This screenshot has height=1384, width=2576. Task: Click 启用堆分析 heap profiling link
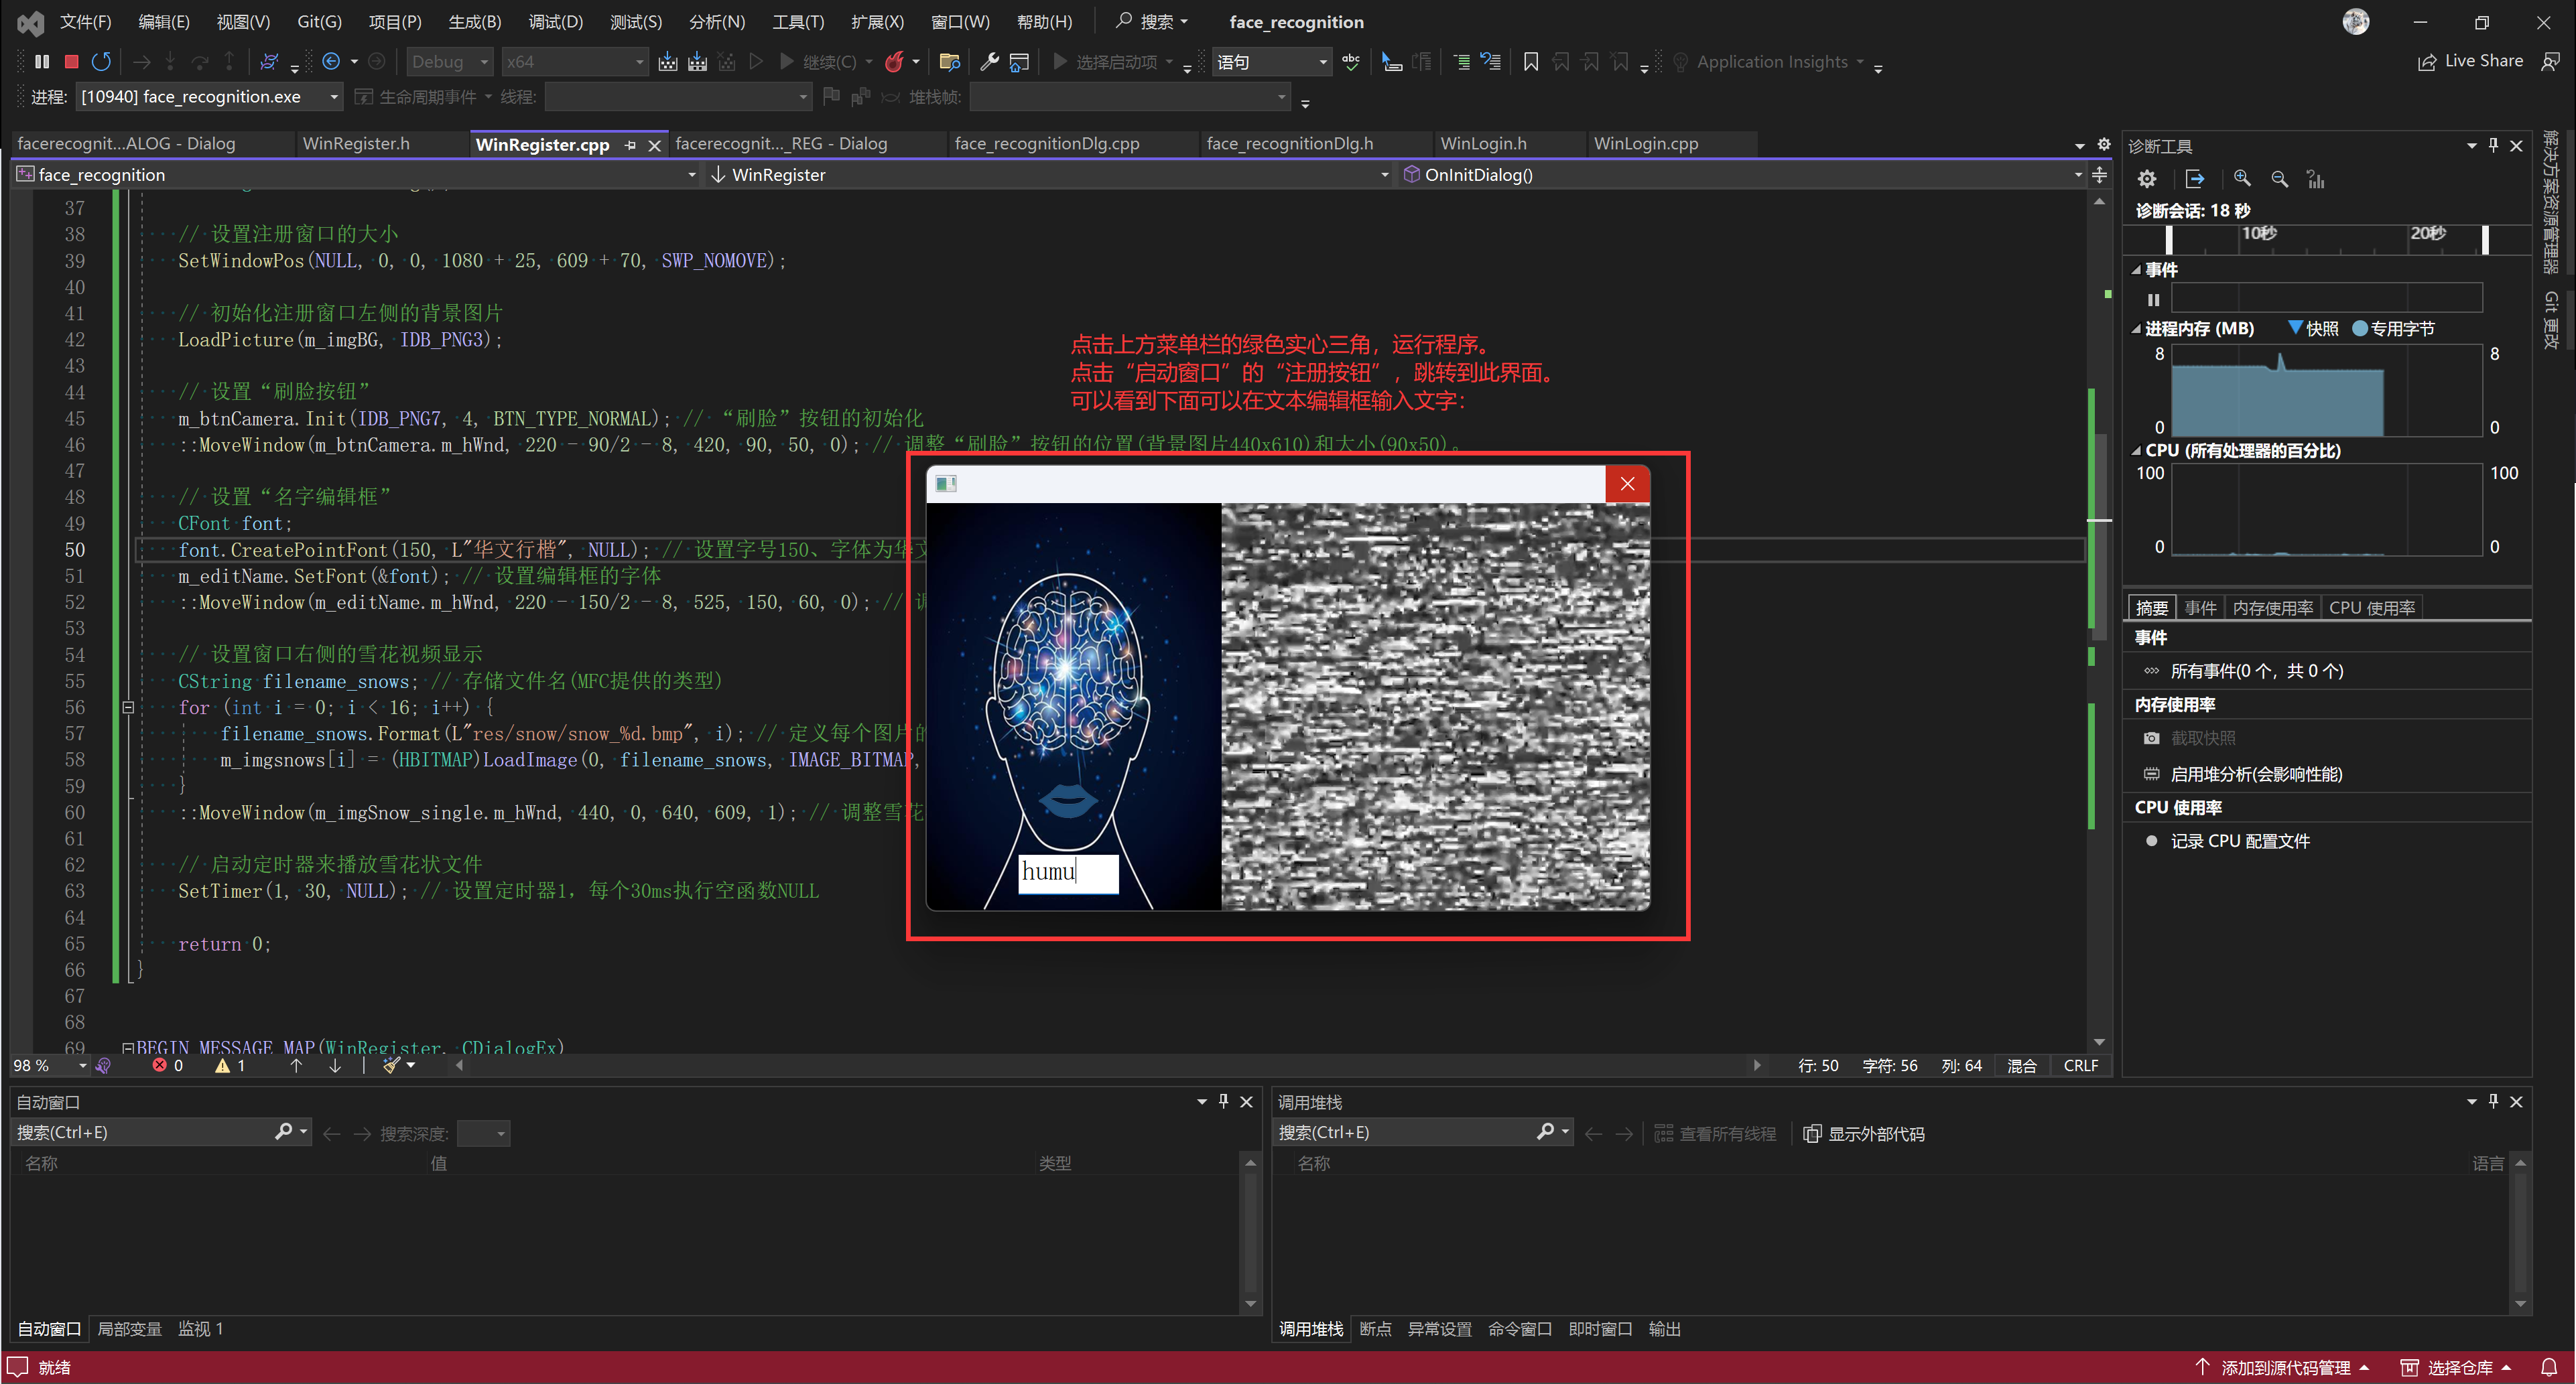pos(2255,774)
